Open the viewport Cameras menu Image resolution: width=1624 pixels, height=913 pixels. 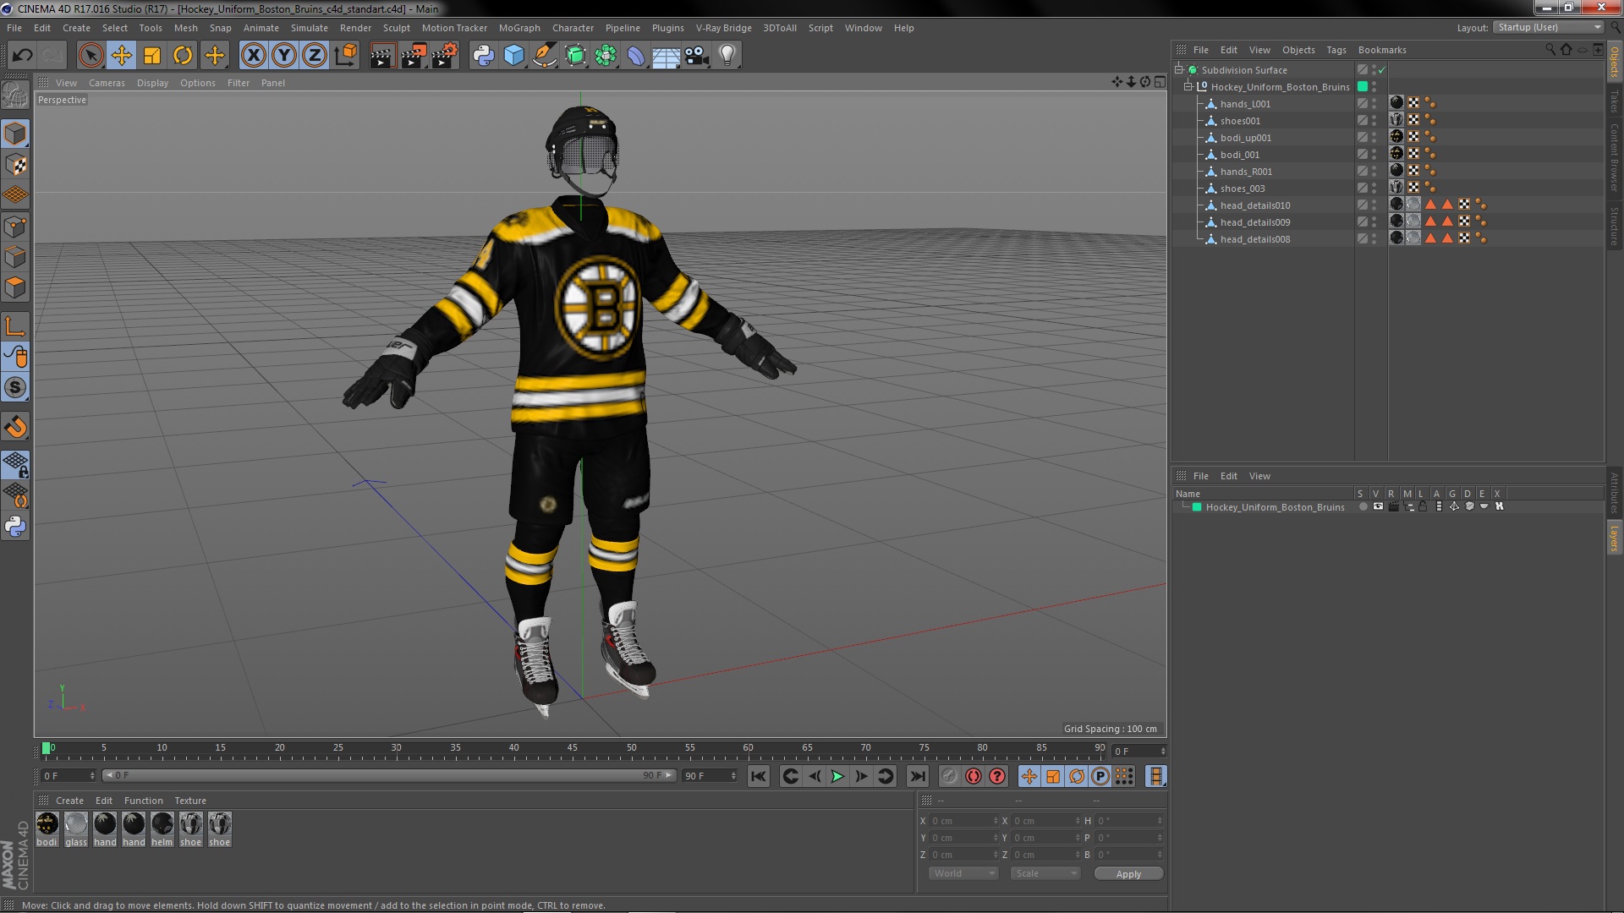[x=107, y=83]
